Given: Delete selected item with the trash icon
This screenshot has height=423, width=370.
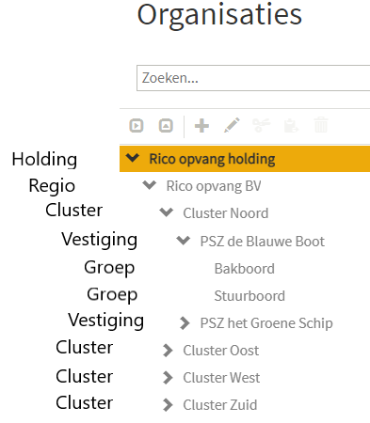Looking at the screenshot, I should (321, 125).
